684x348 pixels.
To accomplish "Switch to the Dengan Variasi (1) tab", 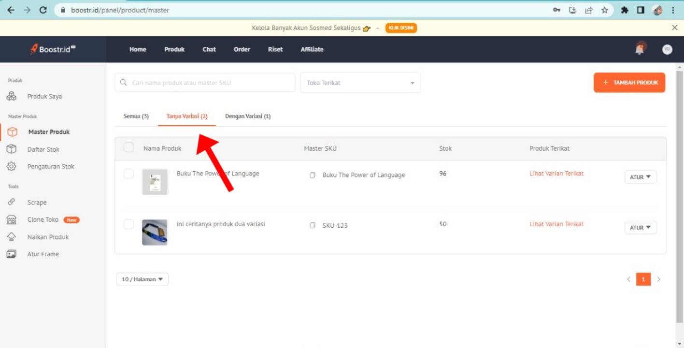I will (248, 116).
